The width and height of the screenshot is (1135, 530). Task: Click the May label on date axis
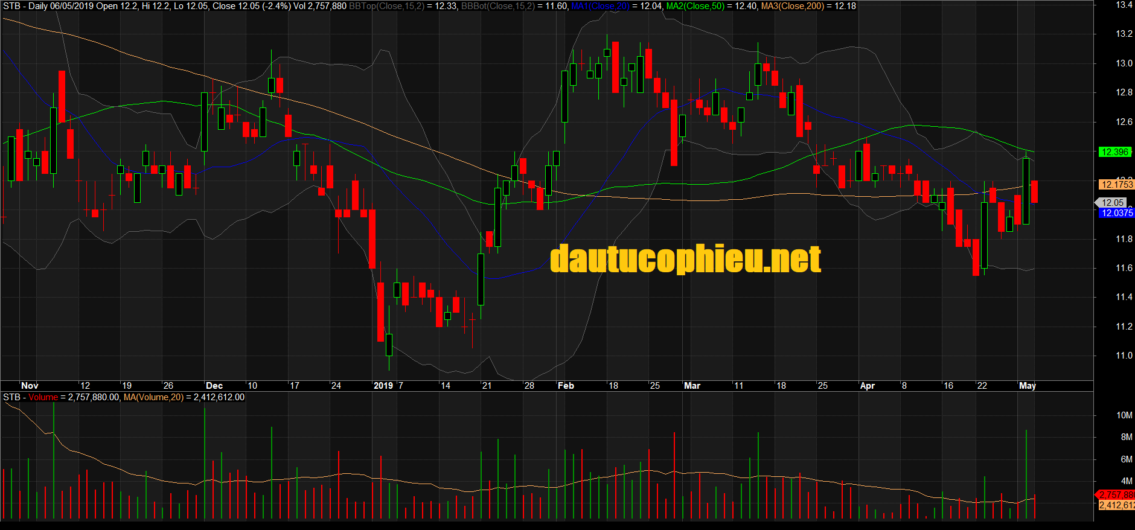(x=1027, y=386)
